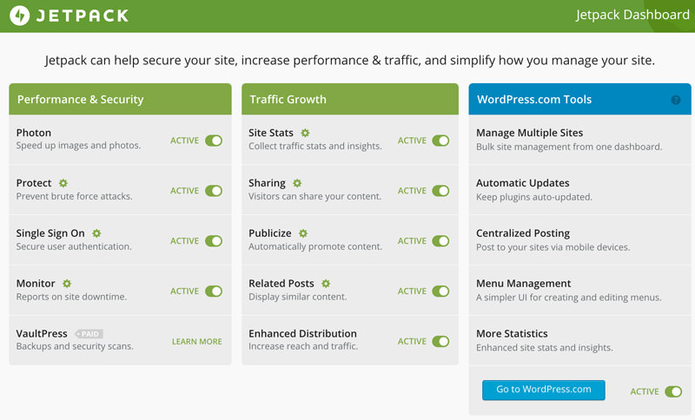This screenshot has height=420, width=695.
Task: Click 'Secure user authentication.' description
Action: pyautogui.click(x=74, y=246)
